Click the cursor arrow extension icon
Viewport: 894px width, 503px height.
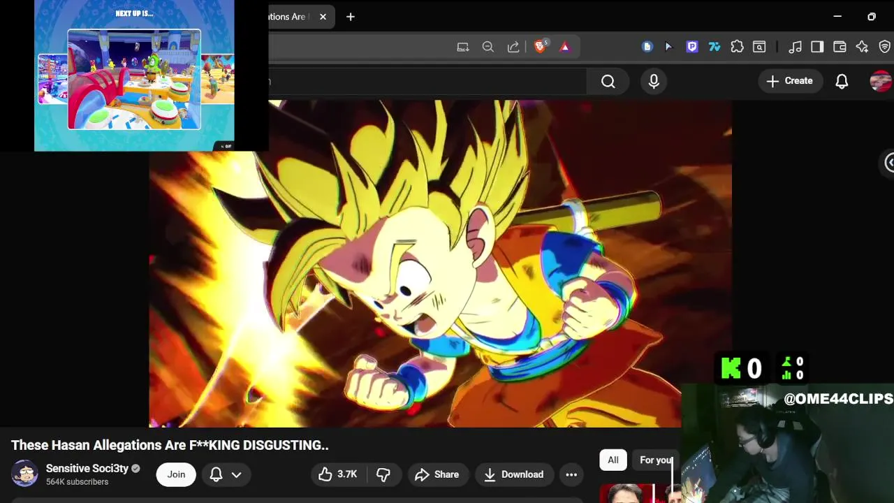pos(668,47)
